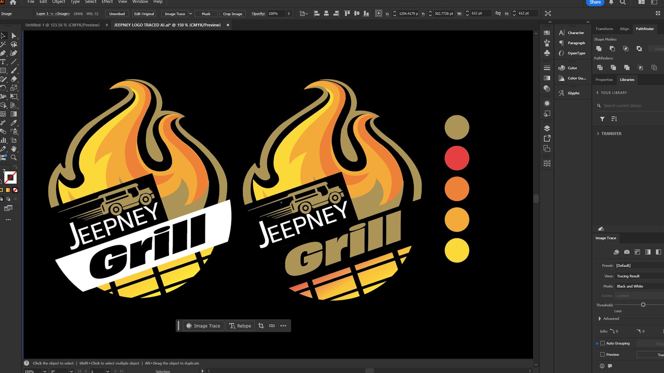Choose the Lasso tool

click(14, 44)
